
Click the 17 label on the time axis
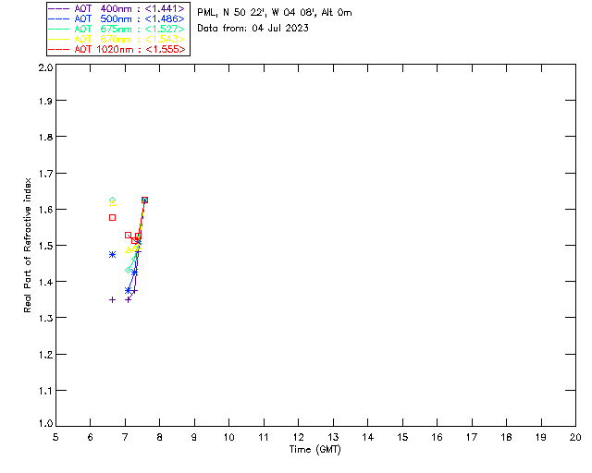coord(472,437)
